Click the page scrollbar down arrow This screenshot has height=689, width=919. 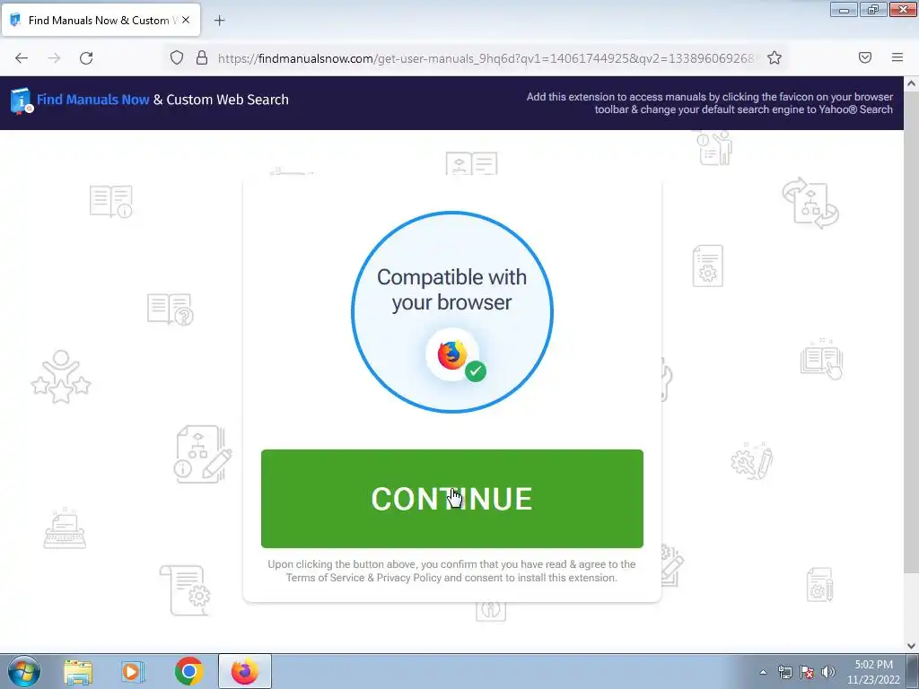tap(911, 646)
